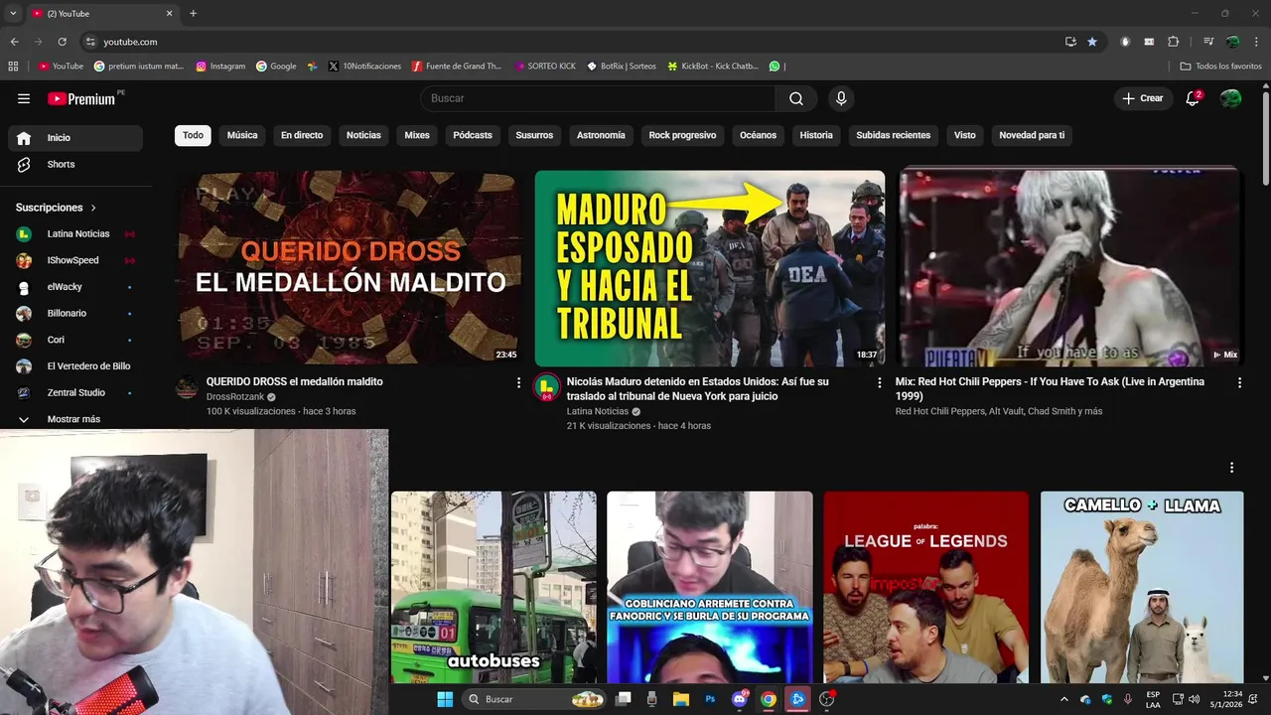This screenshot has width=1271, height=715.
Task: Open Chrome tab search dropdown
Action: 13,13
